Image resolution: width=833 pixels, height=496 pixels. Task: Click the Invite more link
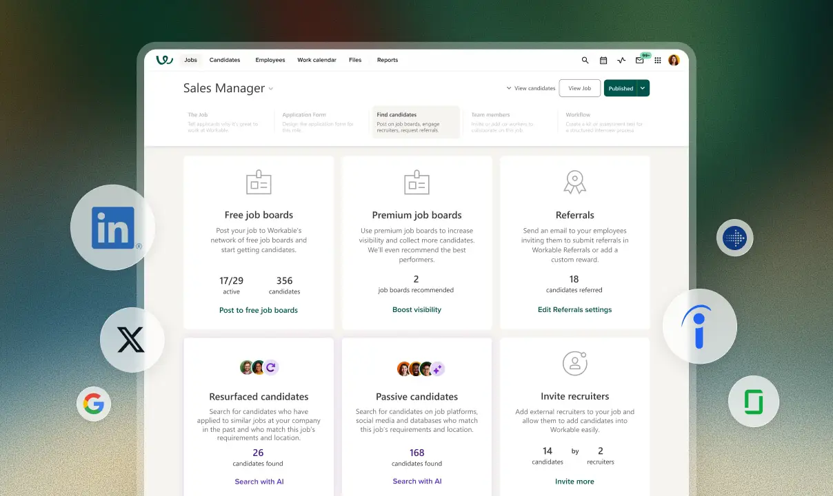click(574, 482)
